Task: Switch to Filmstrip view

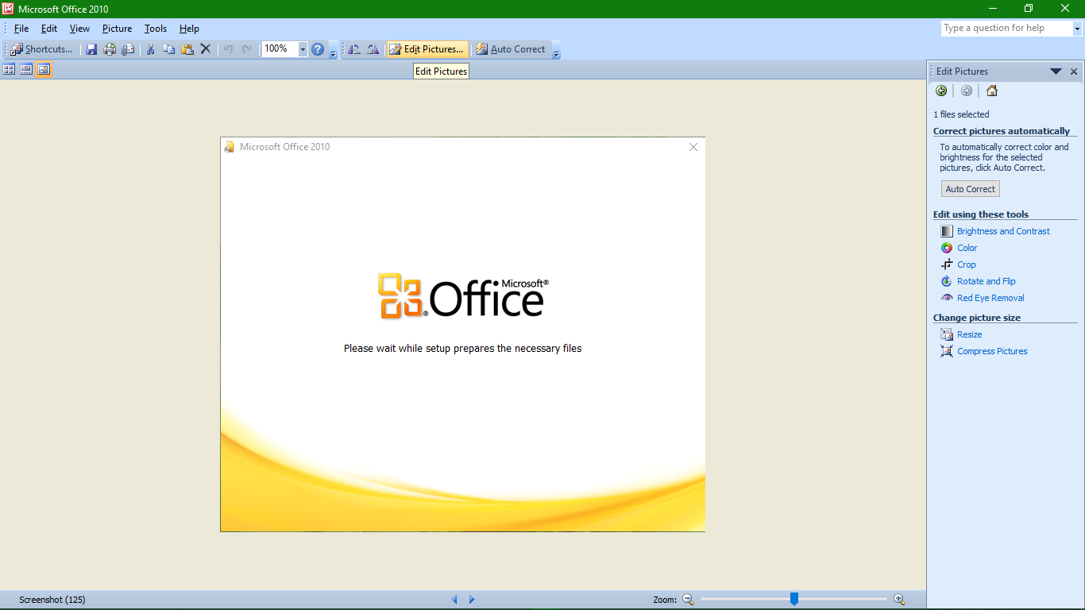Action: [26, 70]
